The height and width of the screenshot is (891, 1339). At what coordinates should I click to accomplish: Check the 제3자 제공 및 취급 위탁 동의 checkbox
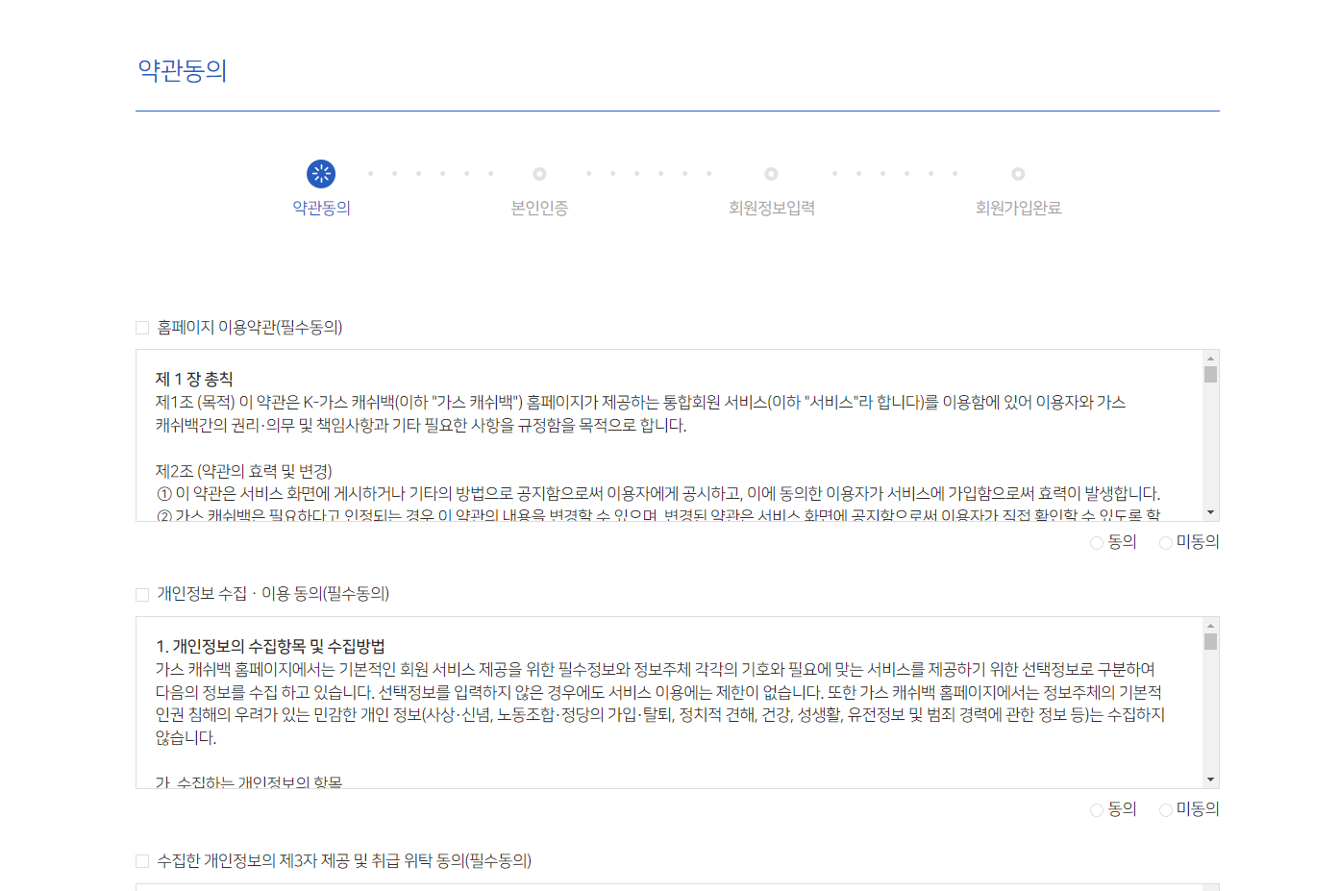pos(140,862)
